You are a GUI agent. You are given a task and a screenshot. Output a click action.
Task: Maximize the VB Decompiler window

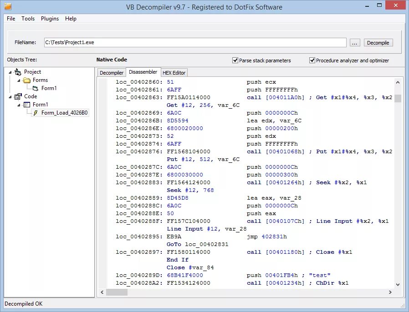(x=379, y=5)
